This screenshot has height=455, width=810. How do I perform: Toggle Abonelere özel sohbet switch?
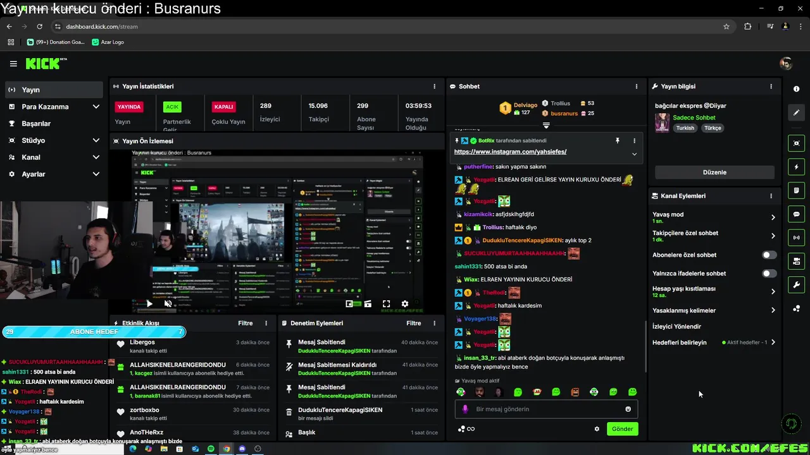pos(769,255)
